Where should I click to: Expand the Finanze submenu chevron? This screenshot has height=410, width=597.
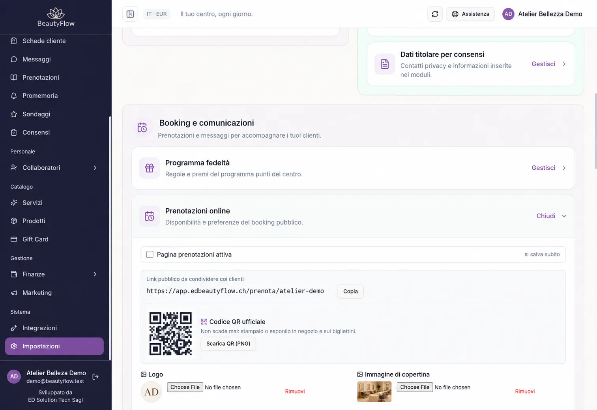click(x=95, y=274)
